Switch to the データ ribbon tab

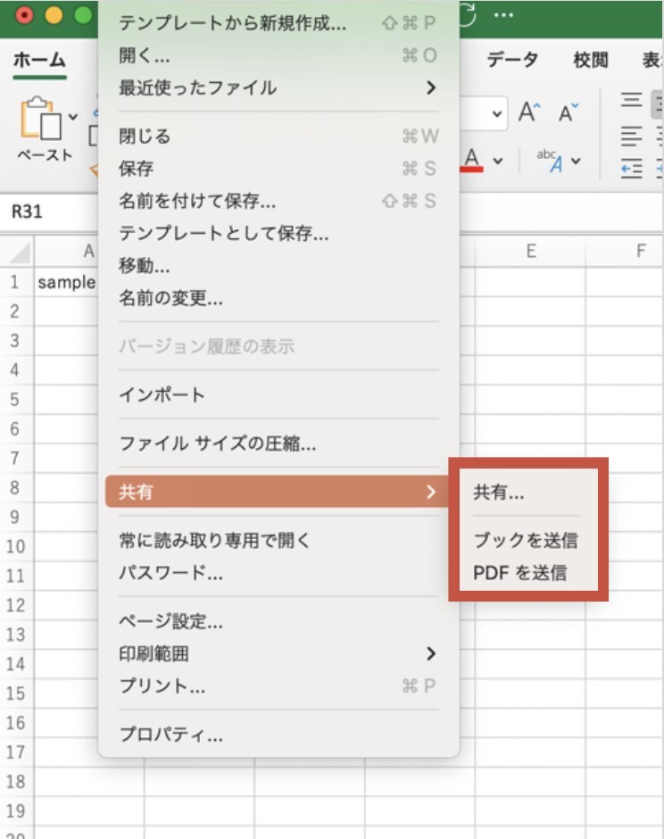[512, 60]
